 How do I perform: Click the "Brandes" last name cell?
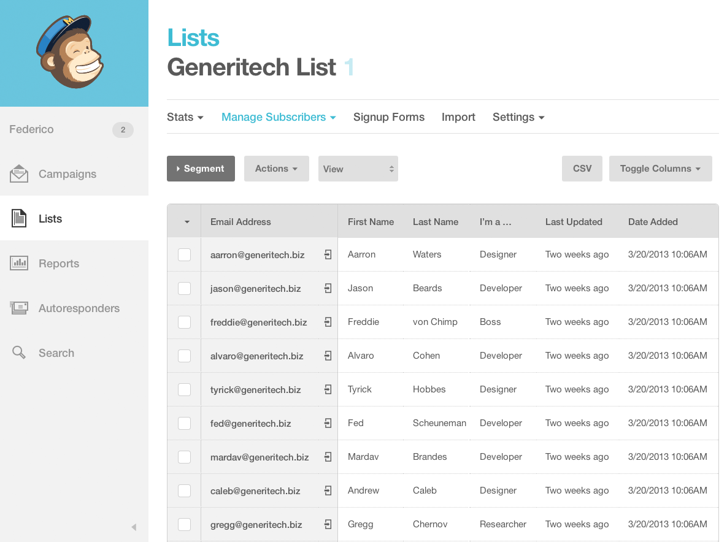(429, 457)
